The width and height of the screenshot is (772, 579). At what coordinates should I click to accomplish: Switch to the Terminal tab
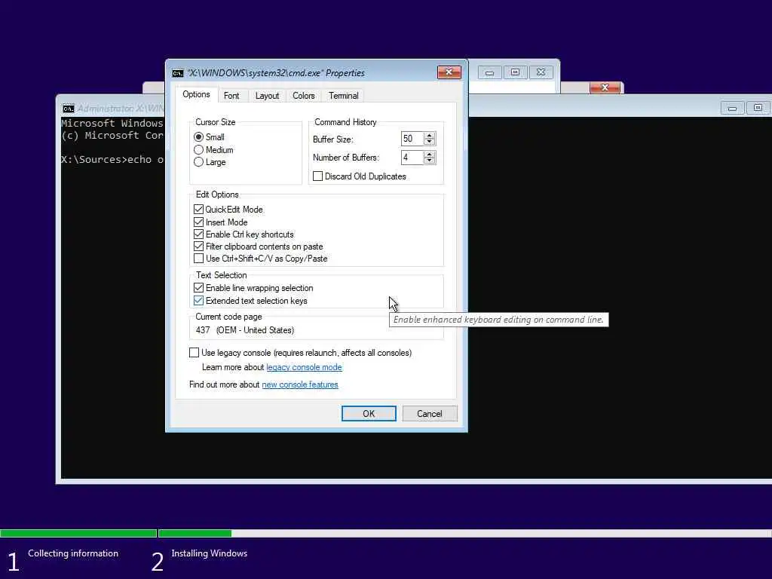point(344,96)
